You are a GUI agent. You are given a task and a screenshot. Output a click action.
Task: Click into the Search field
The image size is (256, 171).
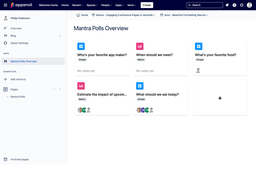[x=205, y=5]
